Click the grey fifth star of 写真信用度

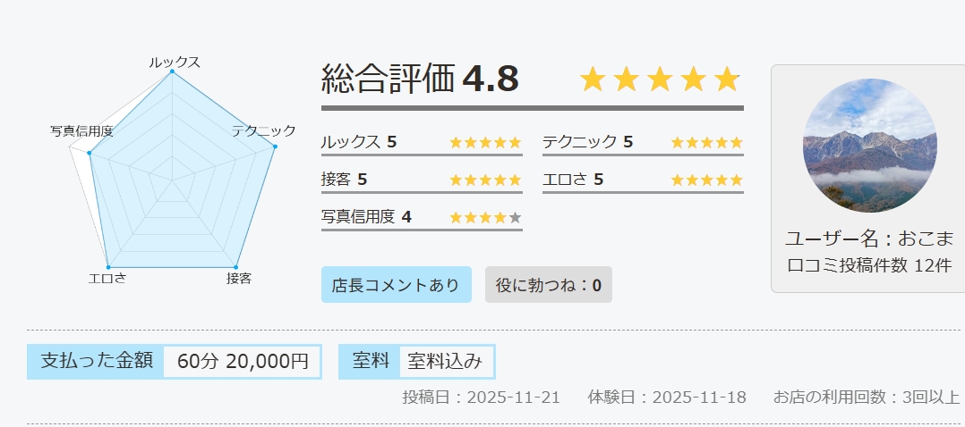click(515, 217)
